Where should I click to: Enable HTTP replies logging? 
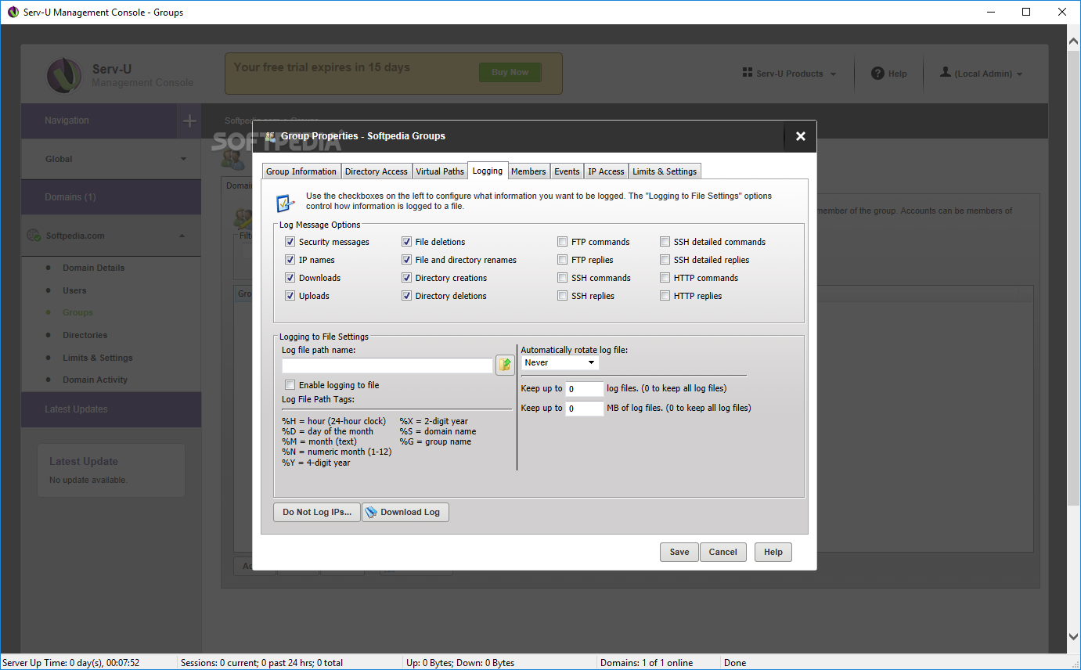point(665,296)
